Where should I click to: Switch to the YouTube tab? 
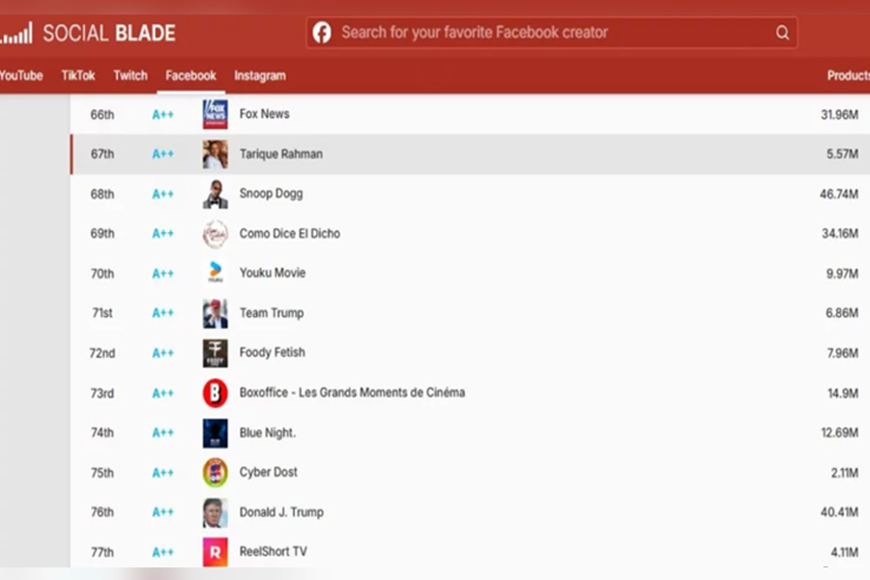pos(21,75)
